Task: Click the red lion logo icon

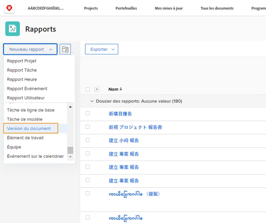Action: coord(9,8)
